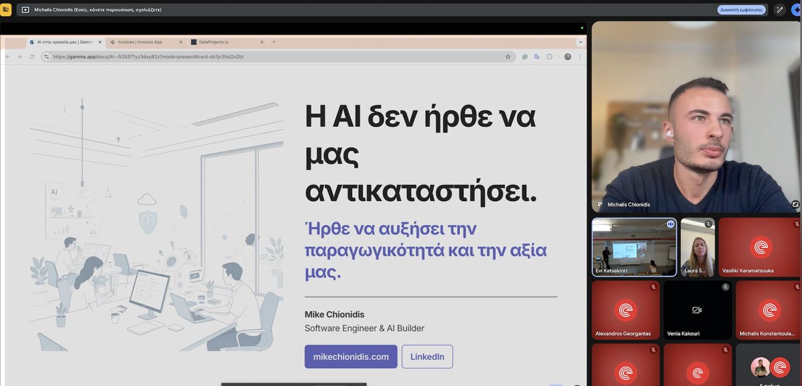Close the Invoices App tab

tap(181, 42)
